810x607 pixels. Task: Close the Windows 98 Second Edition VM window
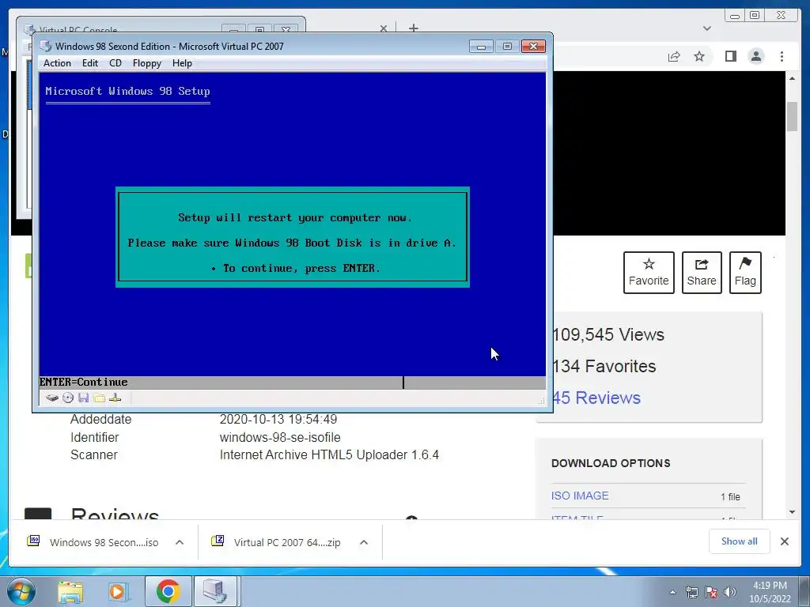pos(534,47)
